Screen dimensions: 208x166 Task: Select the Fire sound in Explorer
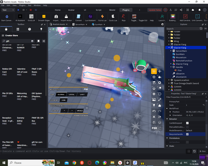click(x=179, y=71)
